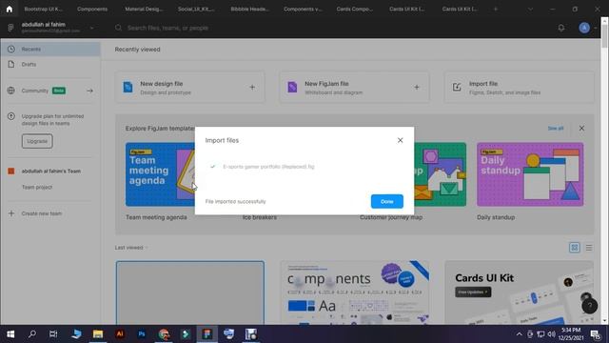Switch to list view

coord(589,248)
